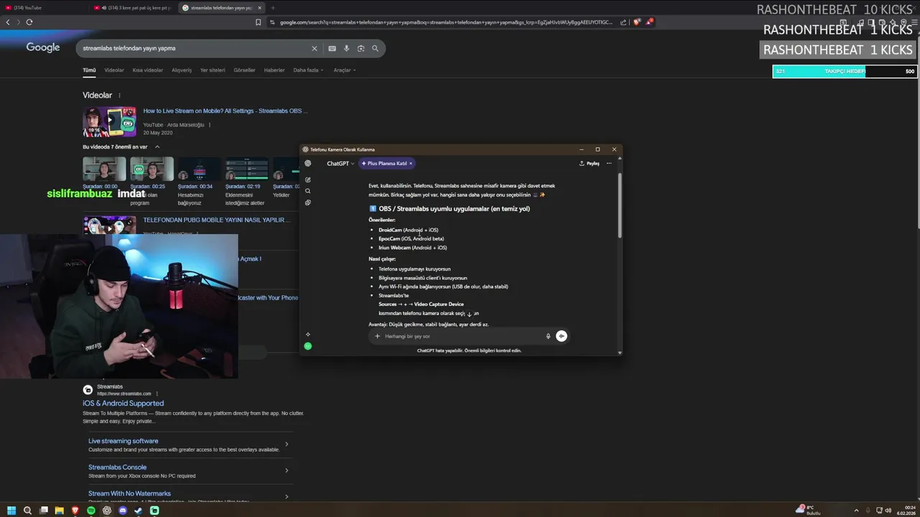Open chat search in ChatGPT sidebar

[308, 191]
